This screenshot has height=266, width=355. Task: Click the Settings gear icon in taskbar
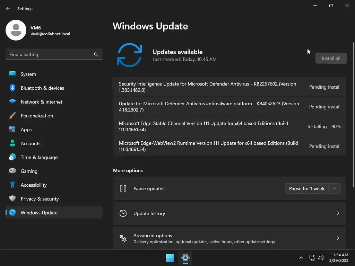pos(185,258)
